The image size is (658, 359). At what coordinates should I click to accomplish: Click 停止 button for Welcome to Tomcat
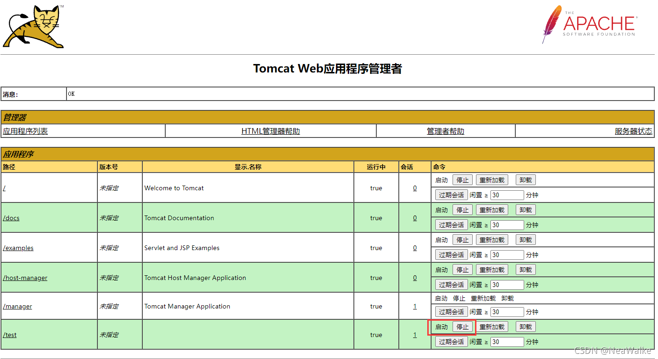(462, 180)
